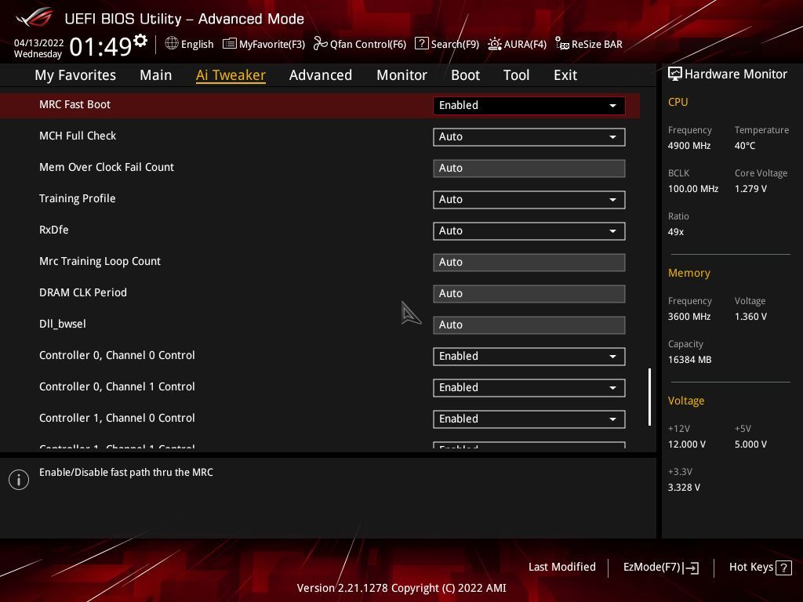Switch to My Favorites tab
803x602 pixels.
click(x=75, y=75)
